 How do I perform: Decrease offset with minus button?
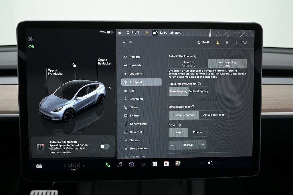click(172, 145)
